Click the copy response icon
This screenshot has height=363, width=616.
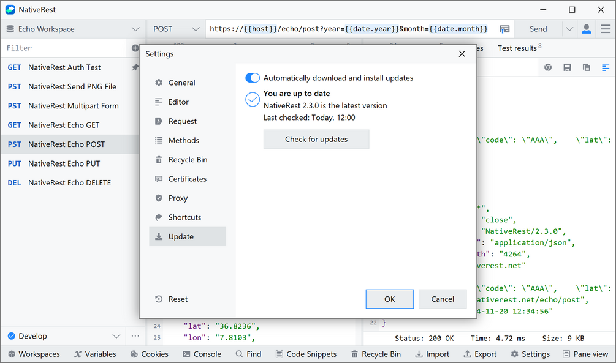(586, 67)
